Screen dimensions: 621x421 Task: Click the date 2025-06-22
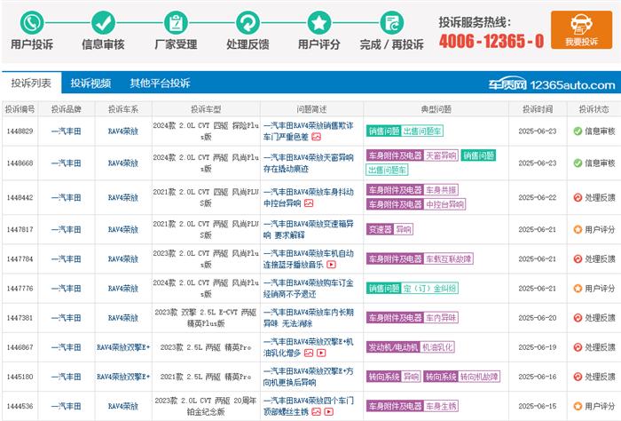coord(538,197)
